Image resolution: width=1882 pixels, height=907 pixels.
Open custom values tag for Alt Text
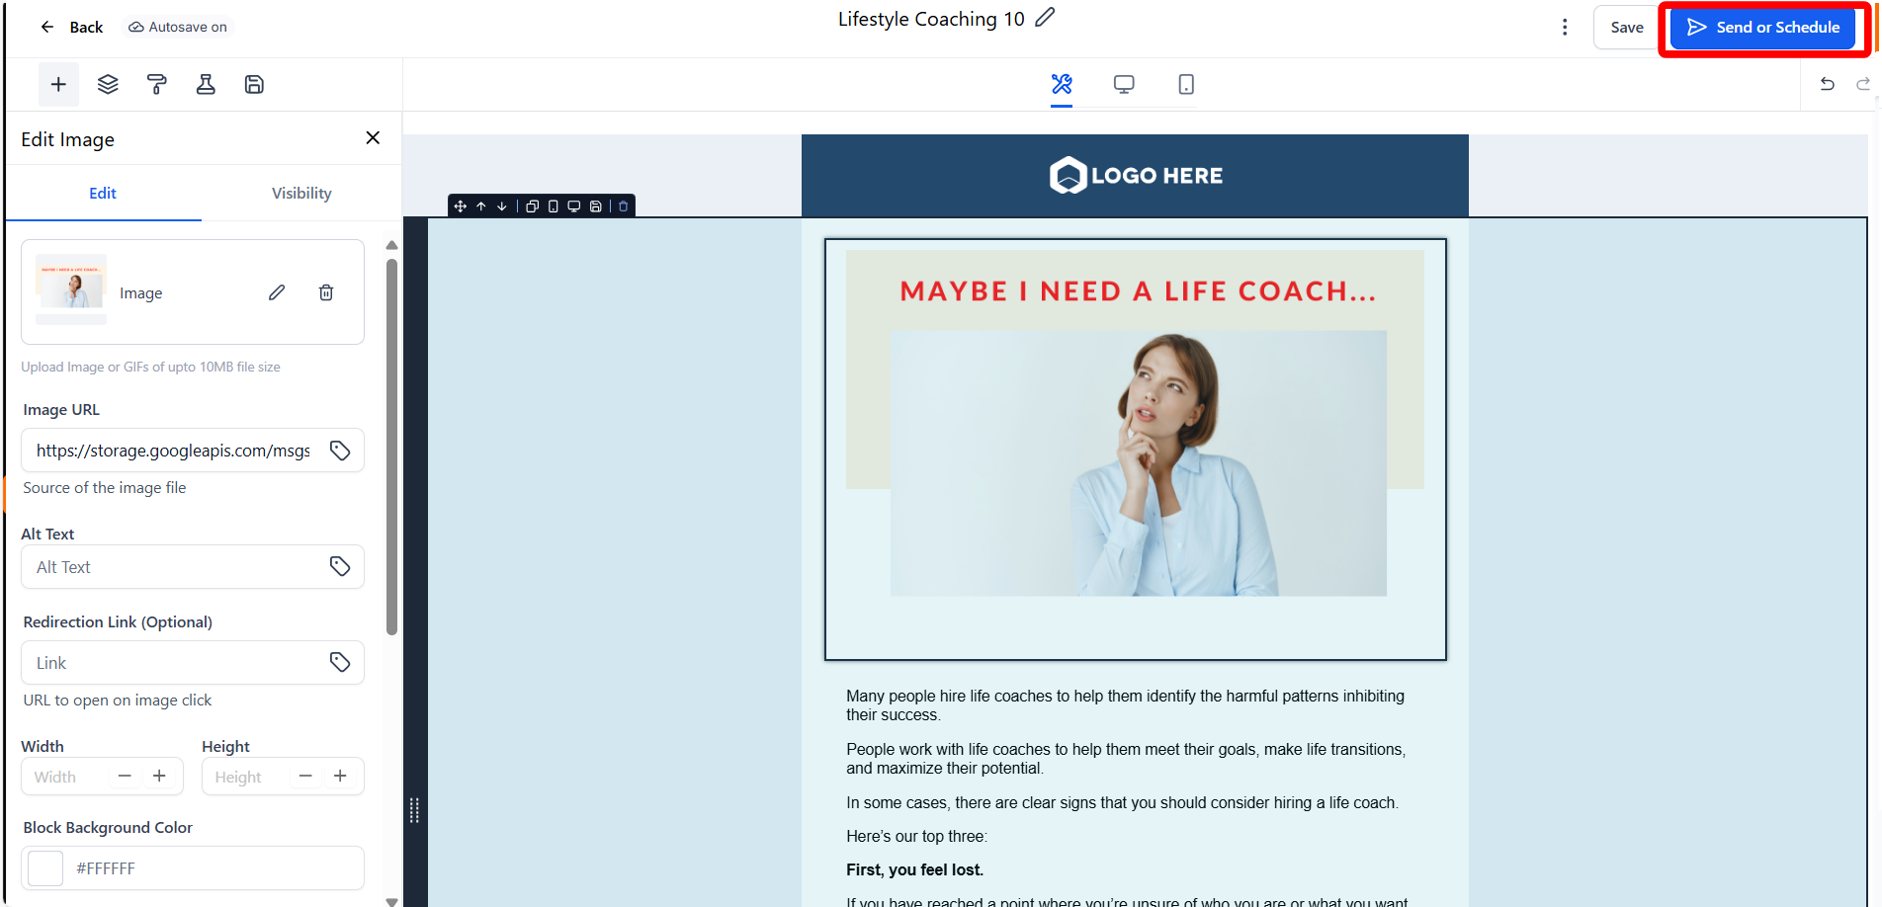coord(340,566)
